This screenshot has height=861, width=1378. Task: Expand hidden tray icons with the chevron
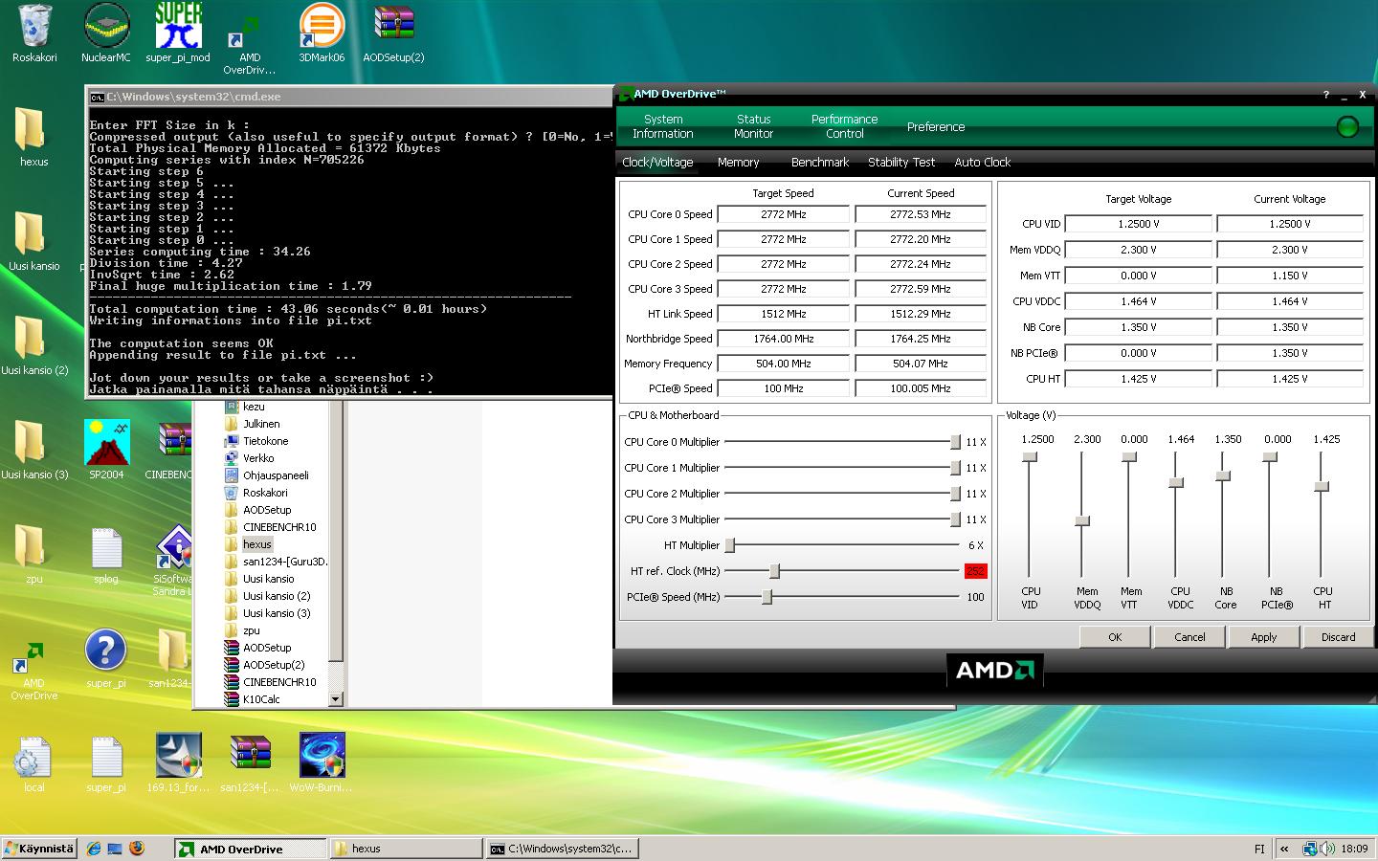tap(1284, 849)
